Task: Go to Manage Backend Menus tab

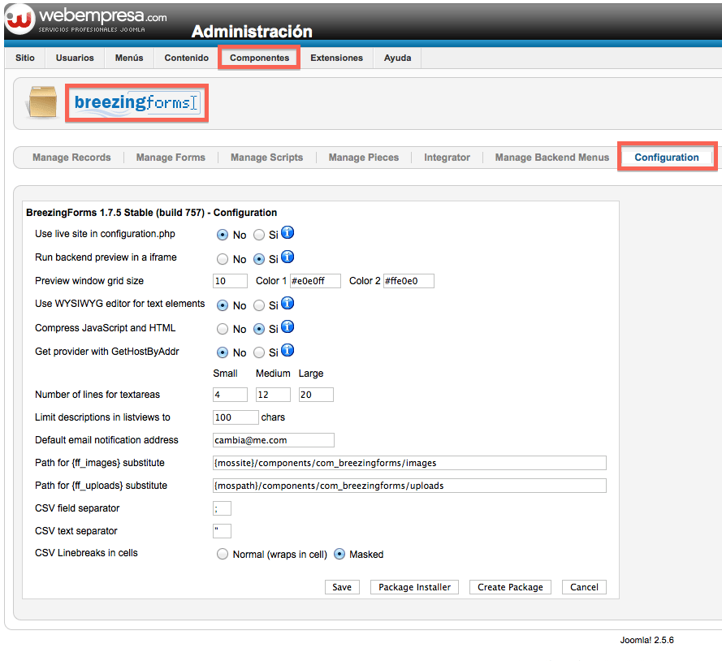Action: [x=551, y=158]
